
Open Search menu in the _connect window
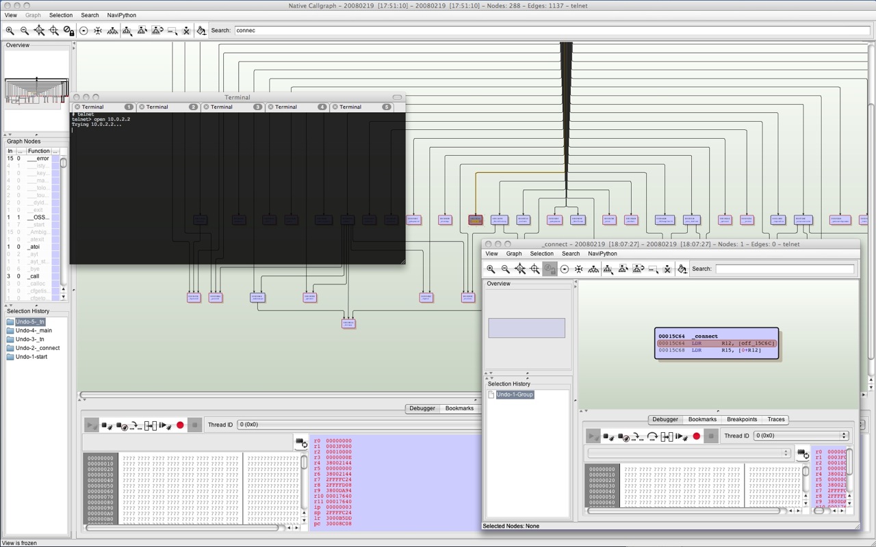[571, 254]
